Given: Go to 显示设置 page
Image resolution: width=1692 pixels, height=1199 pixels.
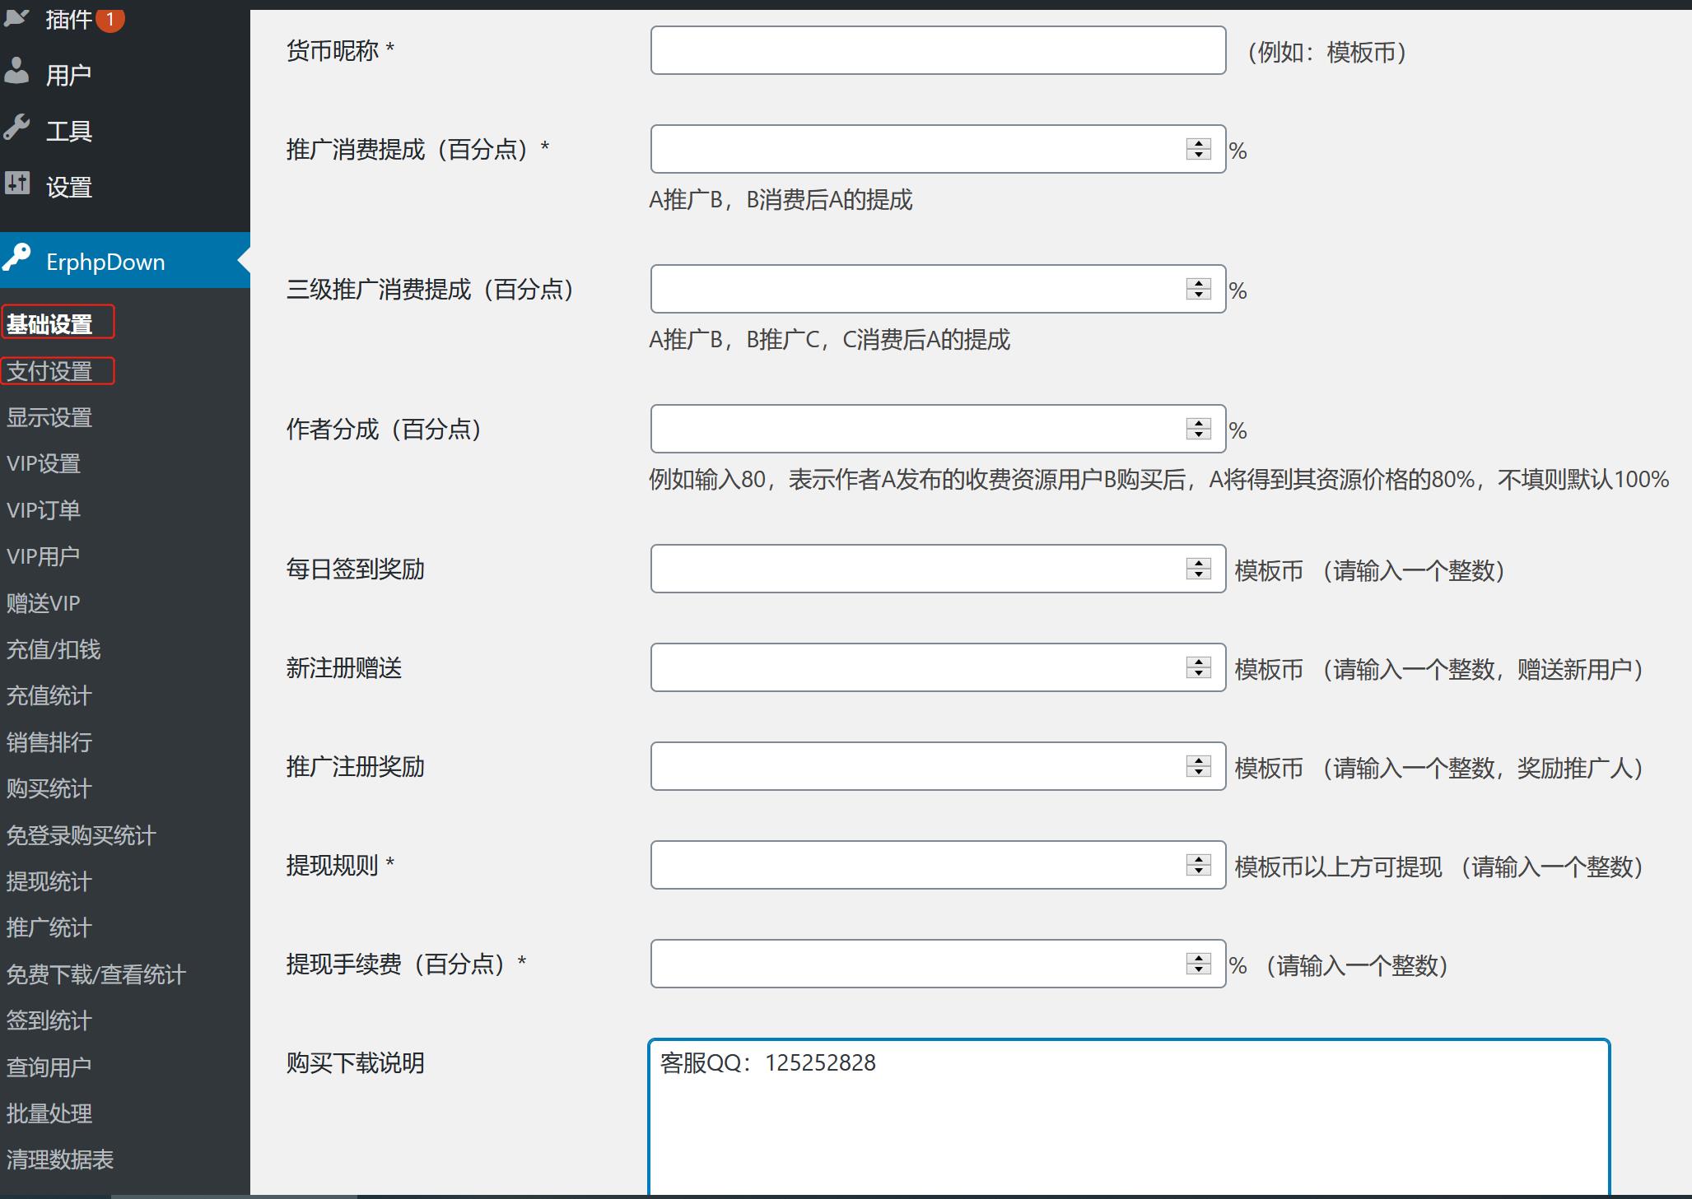Looking at the screenshot, I should (x=49, y=417).
